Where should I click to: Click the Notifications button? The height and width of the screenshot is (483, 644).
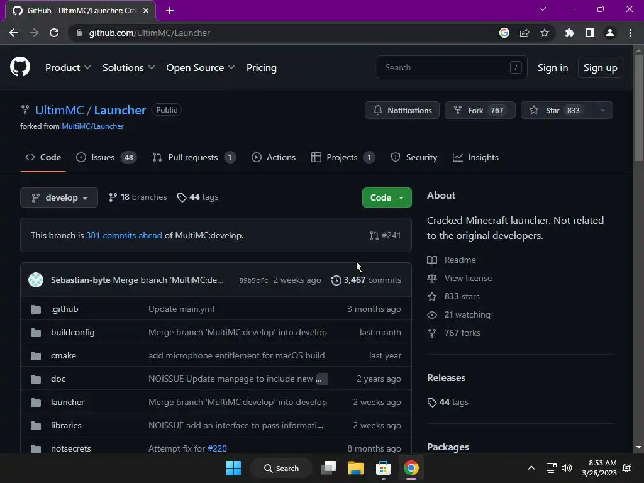tap(402, 110)
